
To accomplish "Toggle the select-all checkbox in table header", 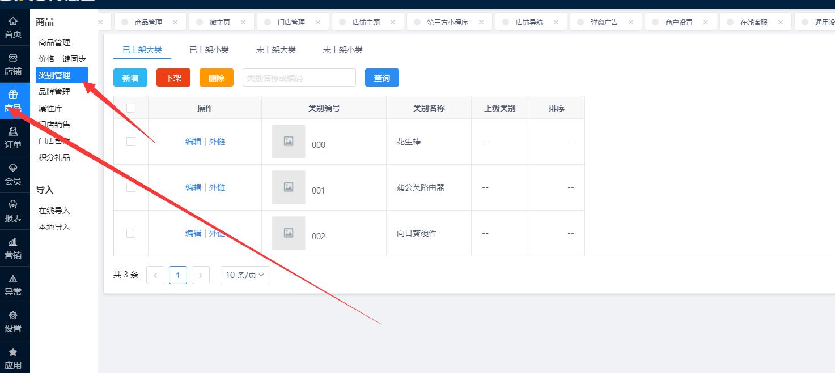I will 131,108.
